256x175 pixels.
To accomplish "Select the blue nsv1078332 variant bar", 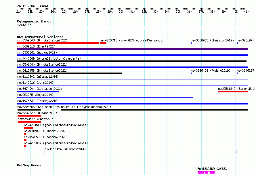I will (x=132, y=104).
